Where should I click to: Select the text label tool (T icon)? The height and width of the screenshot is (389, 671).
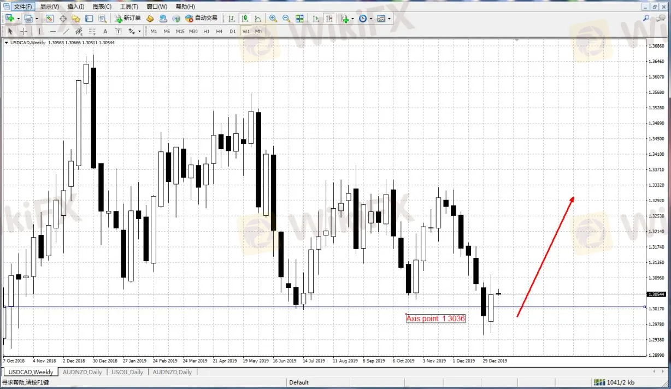(x=118, y=31)
